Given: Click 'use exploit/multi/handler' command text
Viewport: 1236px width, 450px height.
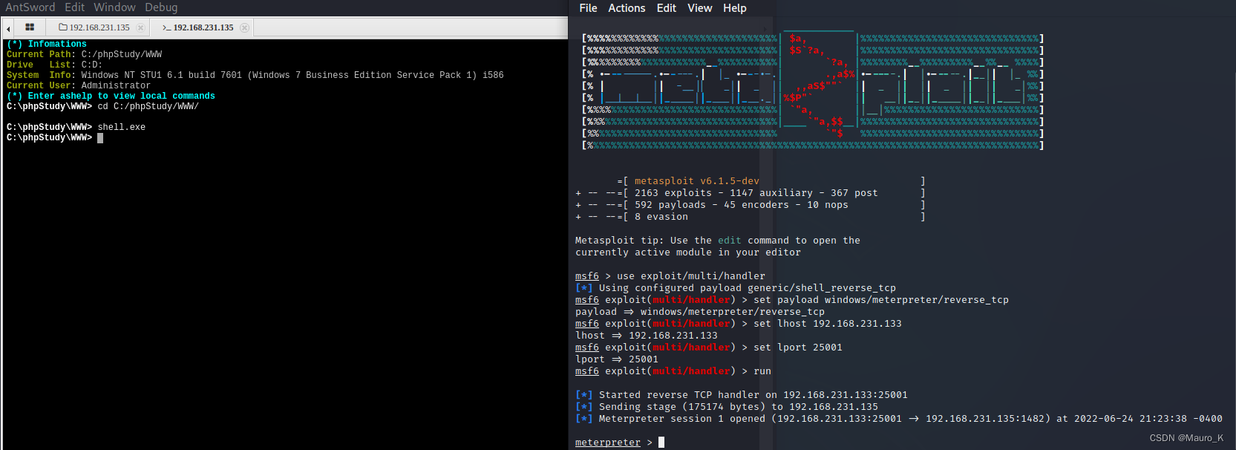Looking at the screenshot, I should pyautogui.click(x=691, y=276).
